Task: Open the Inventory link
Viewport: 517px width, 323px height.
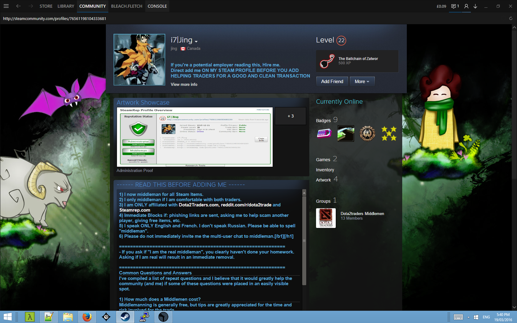Action: pyautogui.click(x=325, y=170)
